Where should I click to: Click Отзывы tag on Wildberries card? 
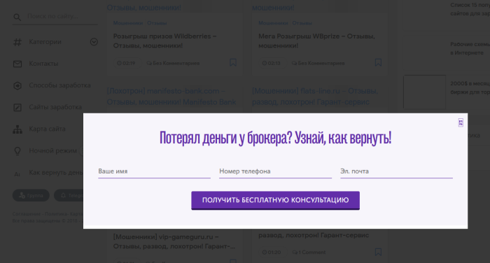click(157, 23)
